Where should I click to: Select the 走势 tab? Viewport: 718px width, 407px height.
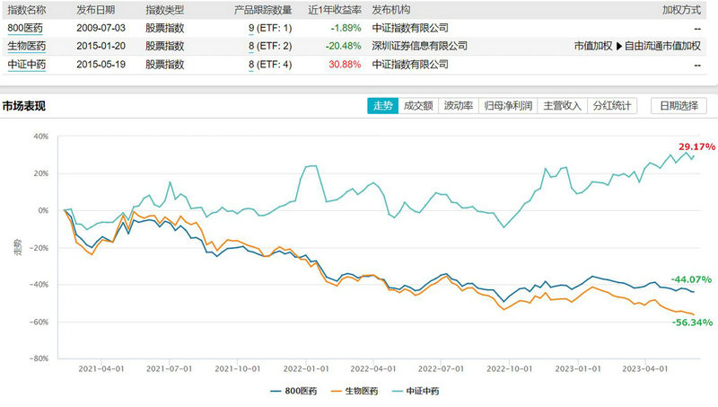click(382, 106)
